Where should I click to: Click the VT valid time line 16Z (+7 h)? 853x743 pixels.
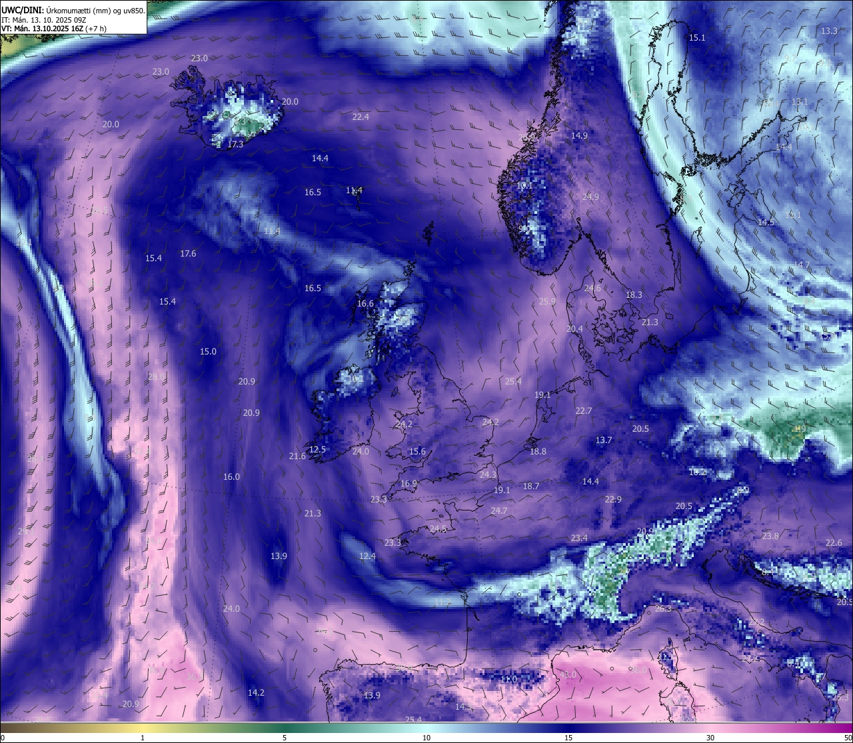point(53,29)
